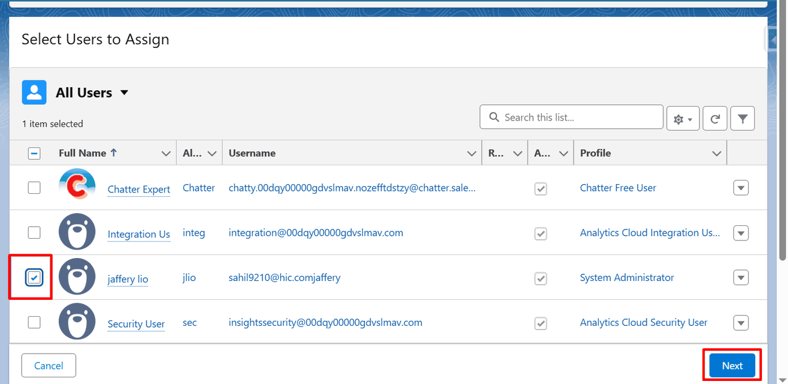The width and height of the screenshot is (788, 384).
Task: Click jaffery lio's avatar image
Action: tap(77, 276)
